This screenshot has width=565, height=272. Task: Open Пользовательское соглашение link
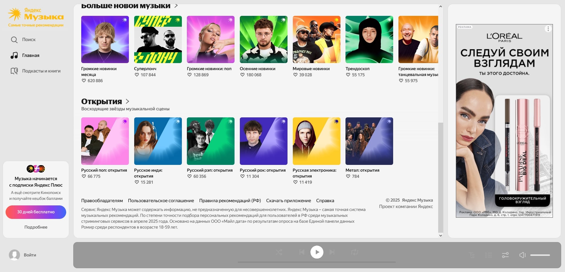(x=160, y=200)
